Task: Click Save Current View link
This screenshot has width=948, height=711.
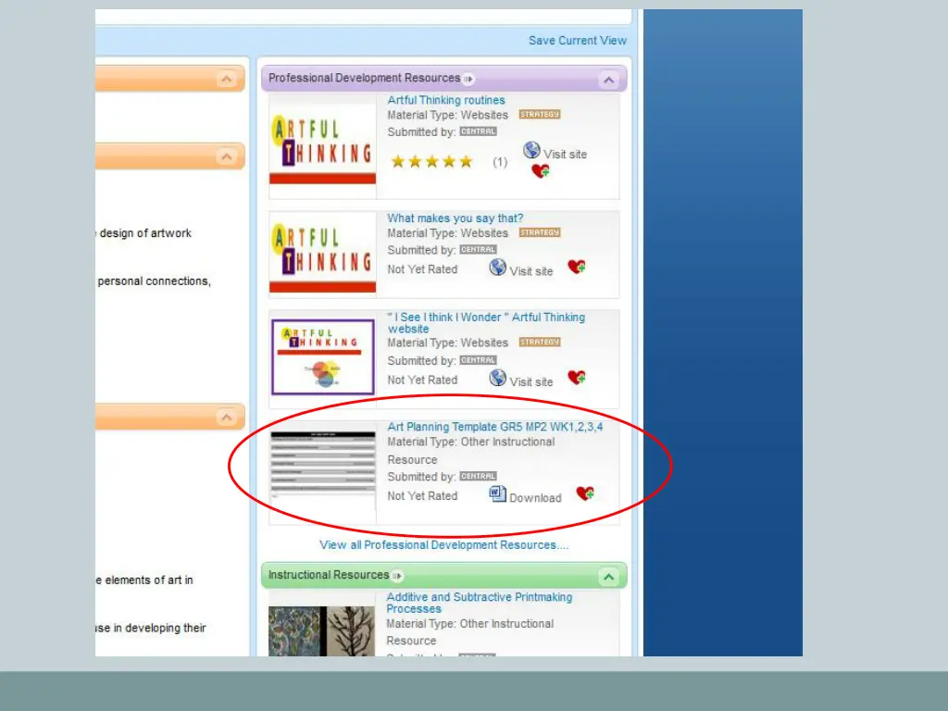Action: click(577, 41)
